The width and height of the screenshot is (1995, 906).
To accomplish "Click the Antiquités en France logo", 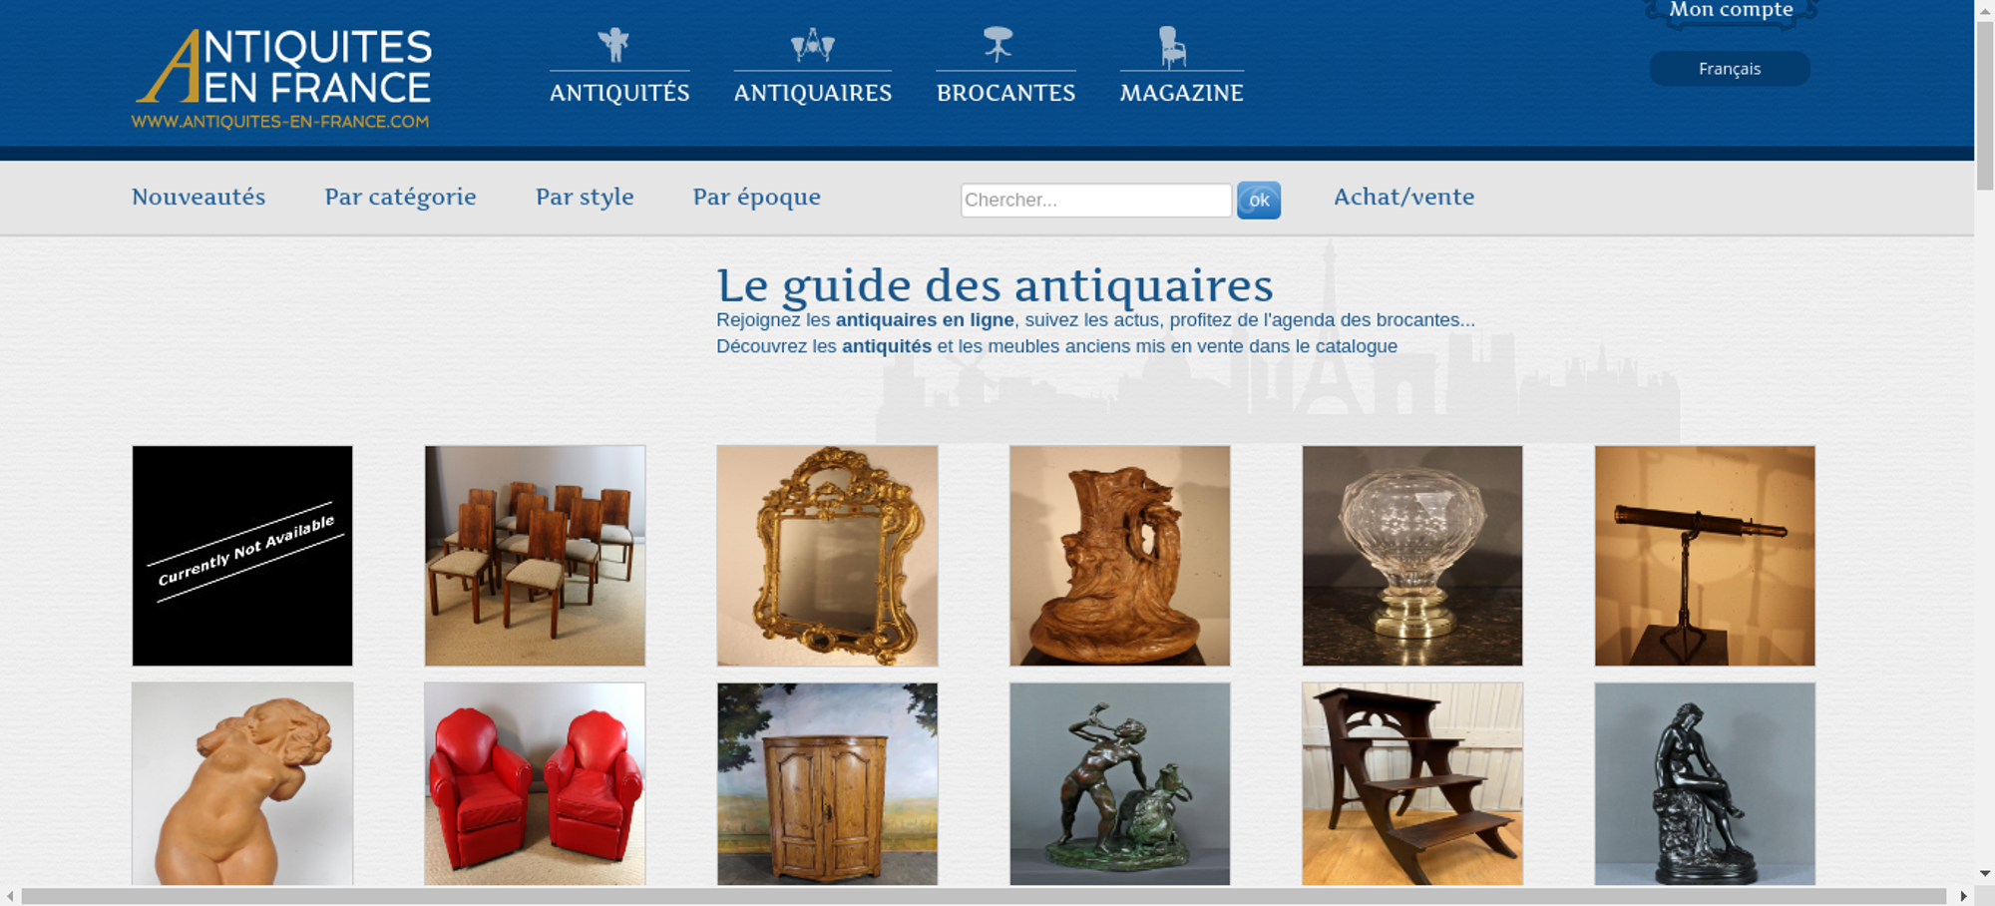I will coord(282,79).
